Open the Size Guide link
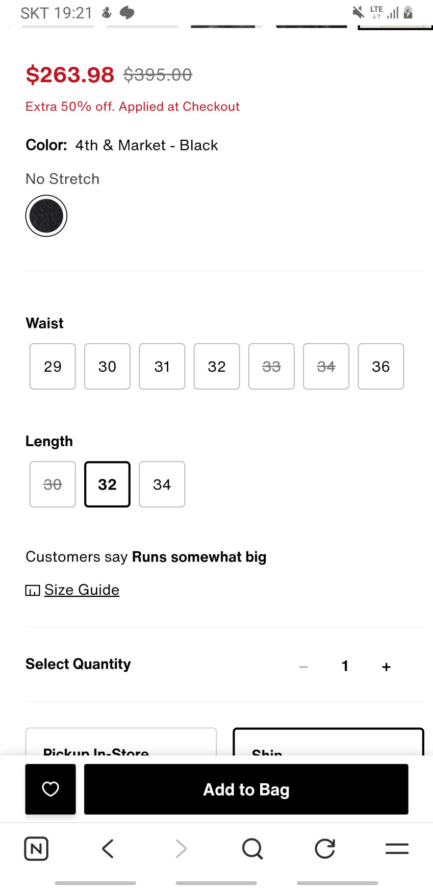433x891 pixels. [x=81, y=590]
